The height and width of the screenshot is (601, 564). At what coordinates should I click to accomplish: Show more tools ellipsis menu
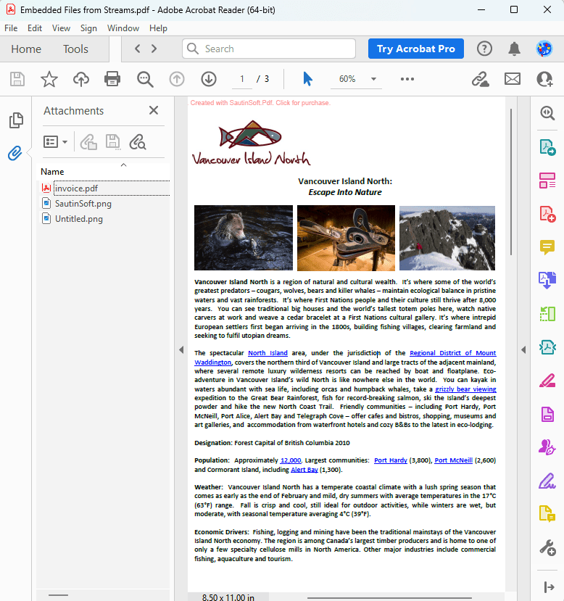407,79
